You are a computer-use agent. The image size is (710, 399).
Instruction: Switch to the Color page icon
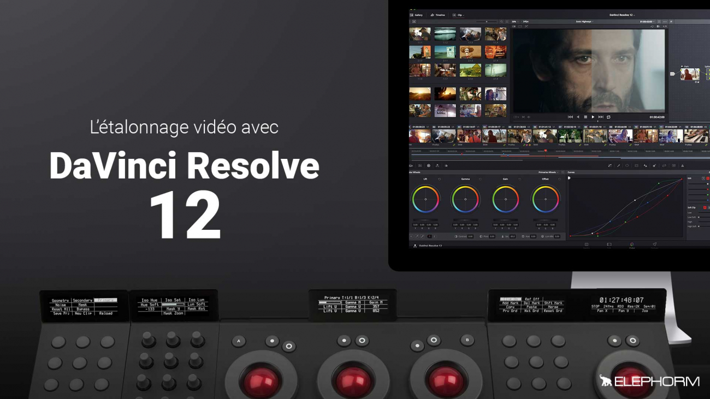[x=632, y=245]
